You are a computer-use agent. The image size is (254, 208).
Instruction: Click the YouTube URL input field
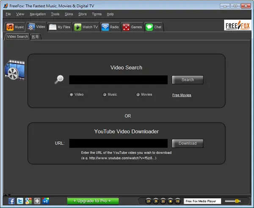[x=119, y=143]
